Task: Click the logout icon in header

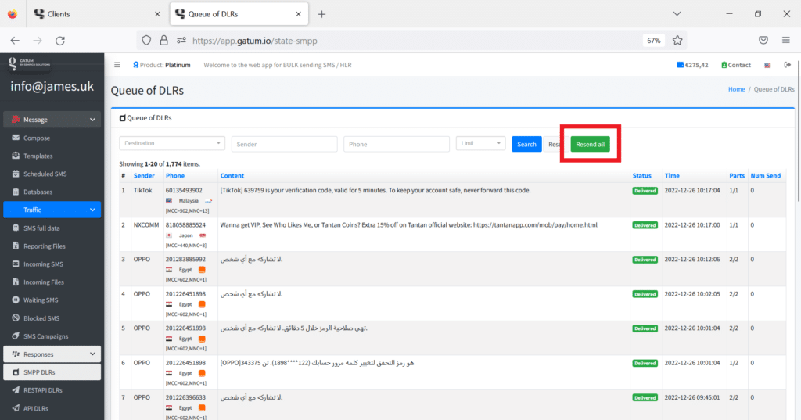Action: [x=787, y=65]
